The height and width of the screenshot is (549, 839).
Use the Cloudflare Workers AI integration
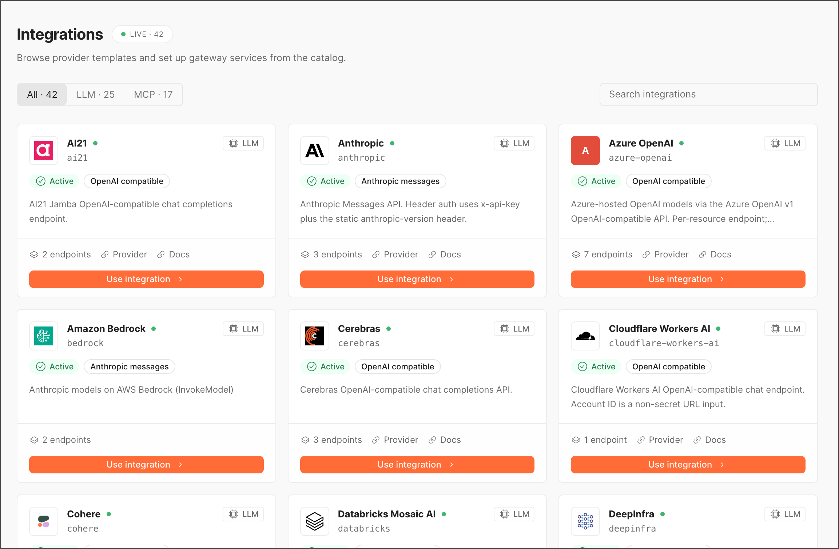(x=688, y=465)
